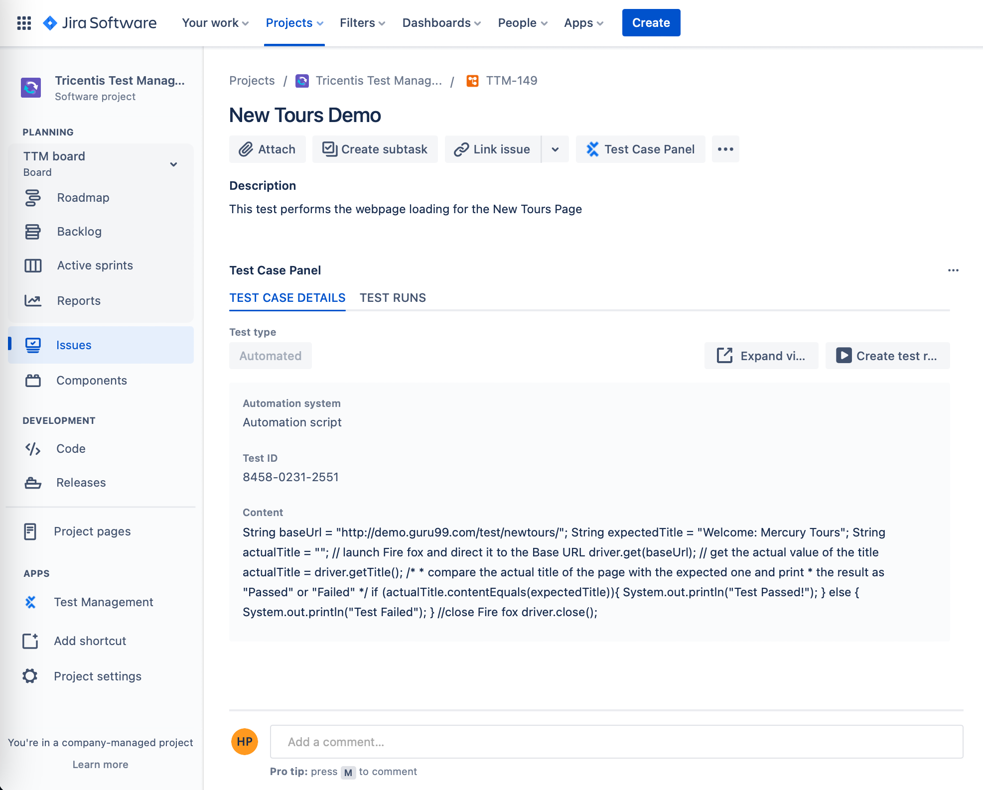The height and width of the screenshot is (790, 983).
Task: Click the Learn more link
Action: [101, 765]
